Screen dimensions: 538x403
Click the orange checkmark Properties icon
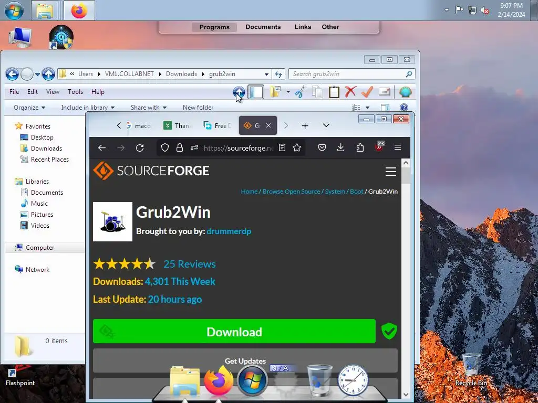click(x=367, y=92)
